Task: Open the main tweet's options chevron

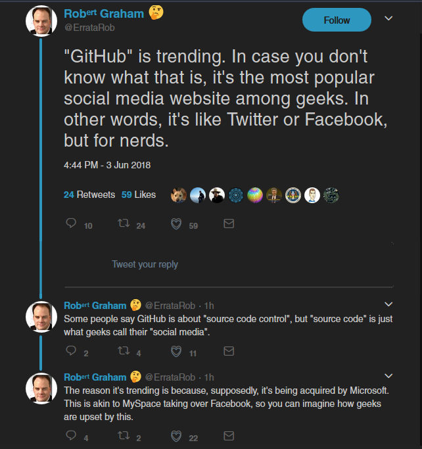Action: 388,18
